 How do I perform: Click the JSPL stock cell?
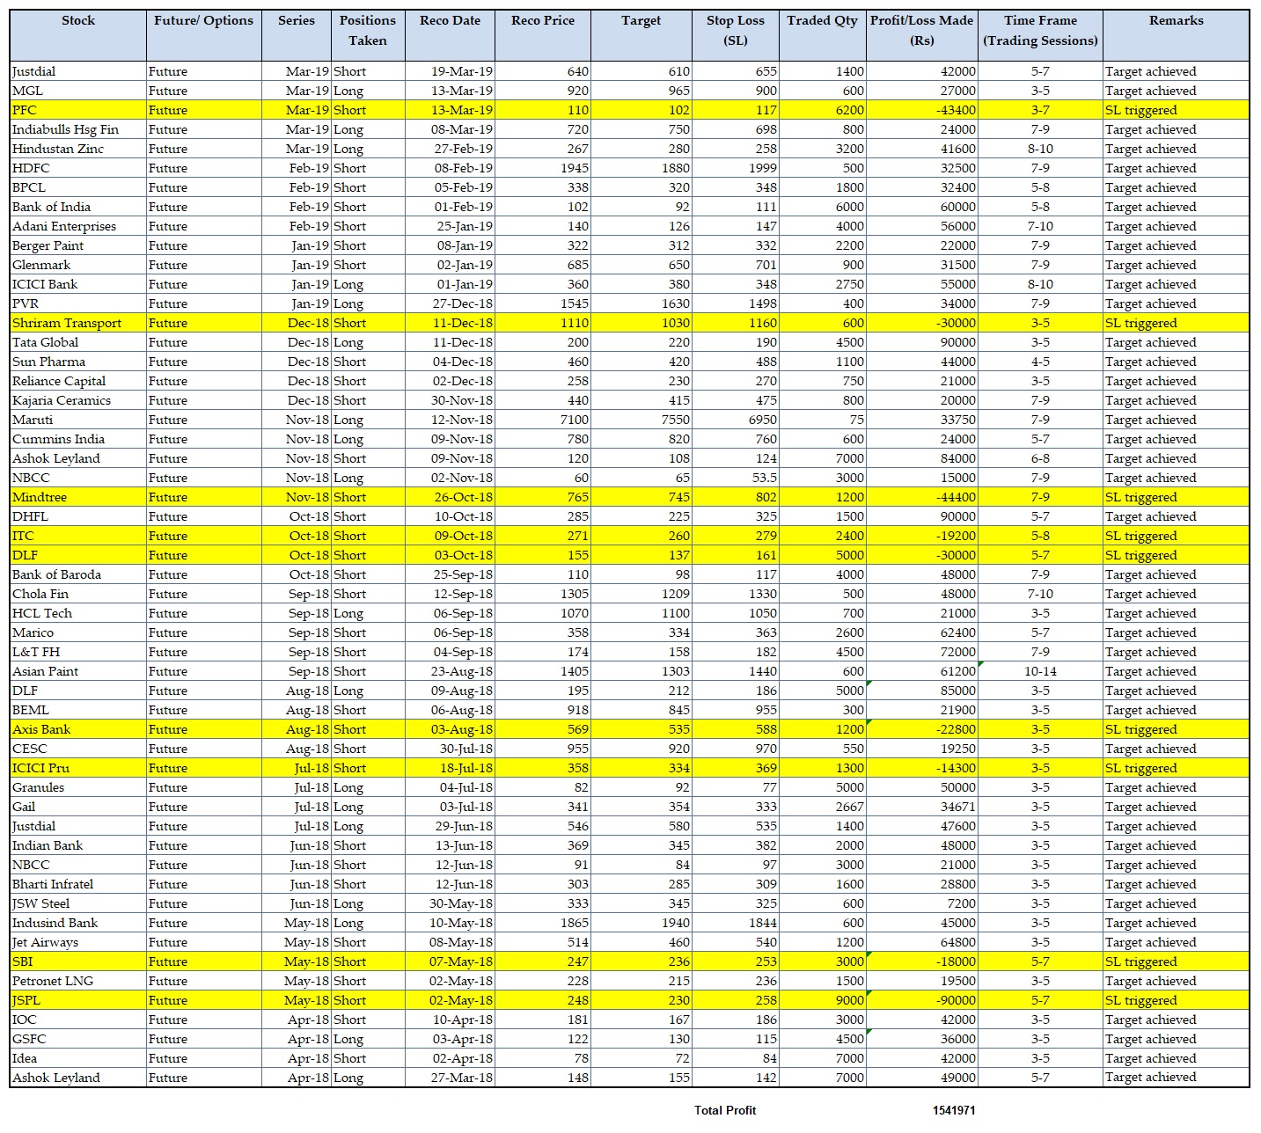coord(78,1000)
